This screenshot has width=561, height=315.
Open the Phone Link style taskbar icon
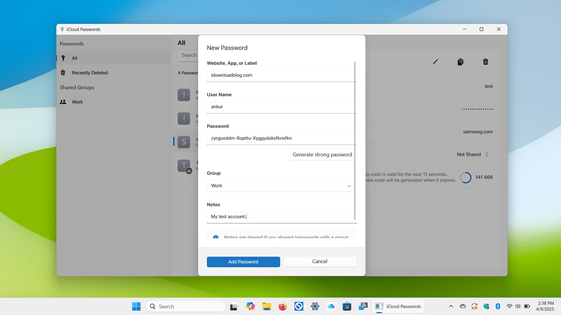pyautogui.click(x=363, y=306)
